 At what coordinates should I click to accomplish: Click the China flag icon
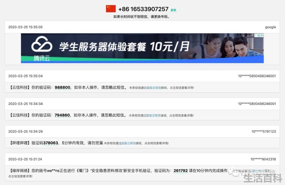click(111, 9)
